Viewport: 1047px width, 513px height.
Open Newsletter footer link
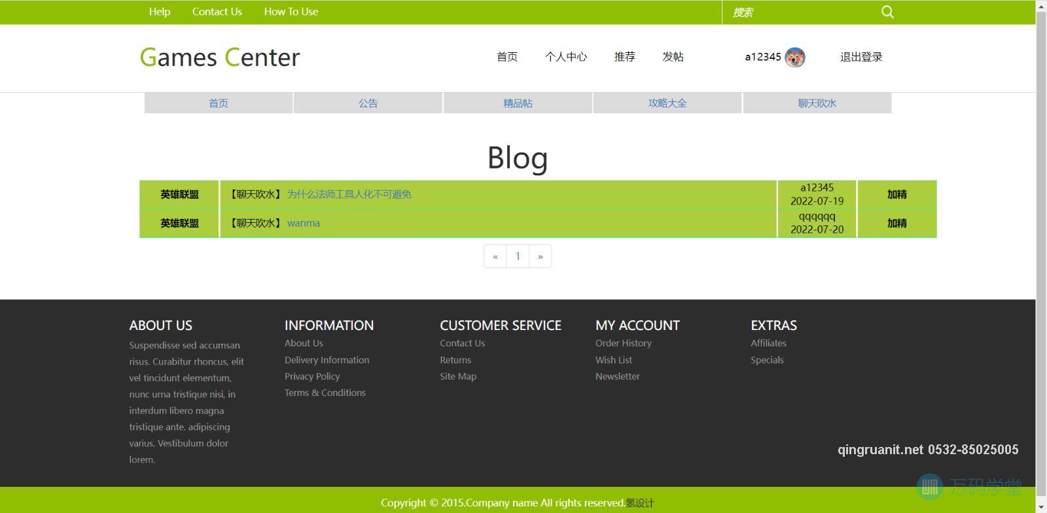(618, 376)
